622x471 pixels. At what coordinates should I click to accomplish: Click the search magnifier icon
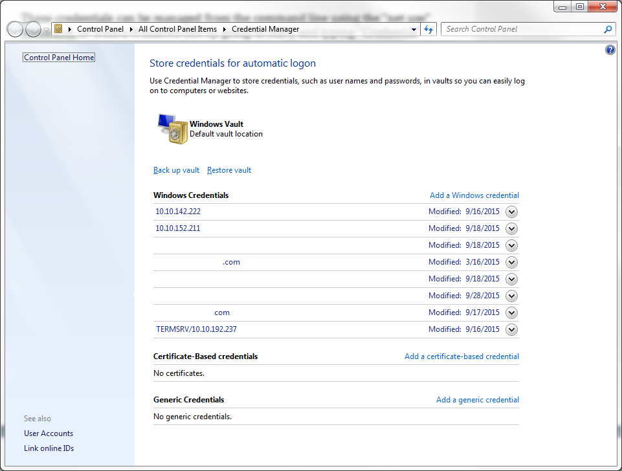(x=607, y=29)
